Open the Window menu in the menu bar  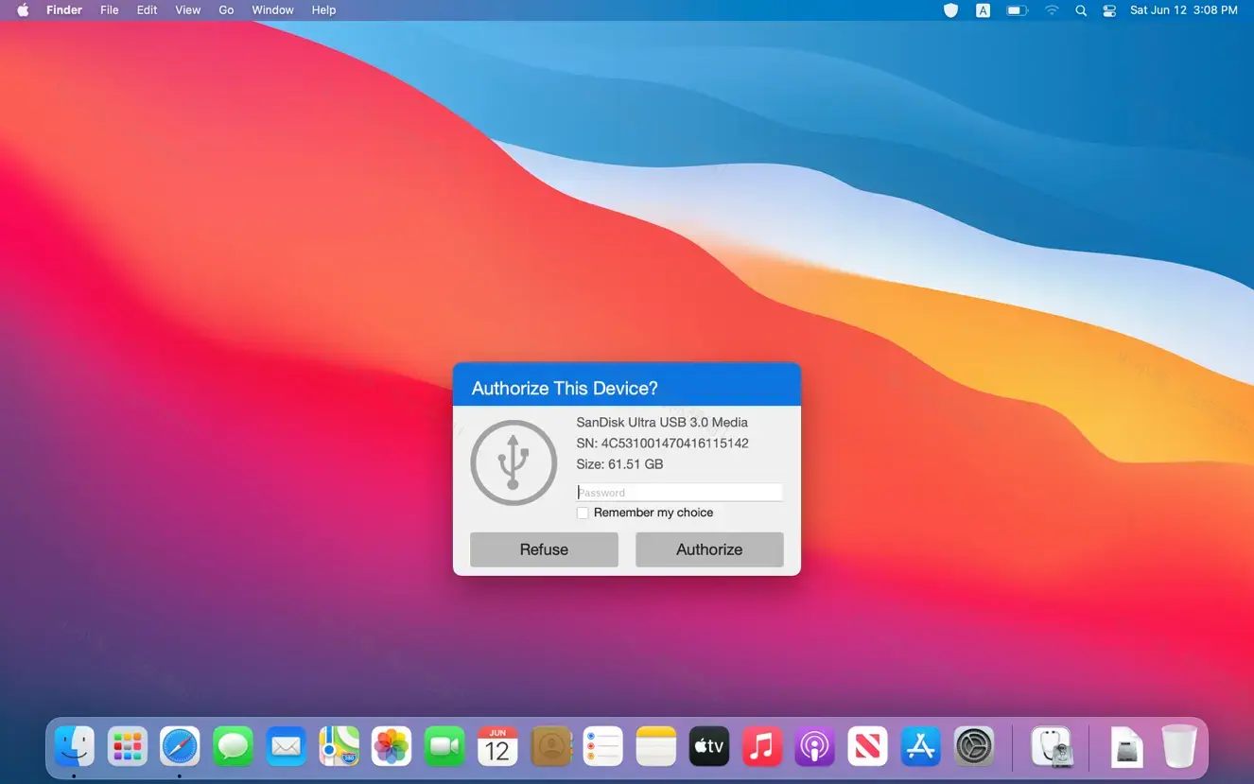coord(272,9)
